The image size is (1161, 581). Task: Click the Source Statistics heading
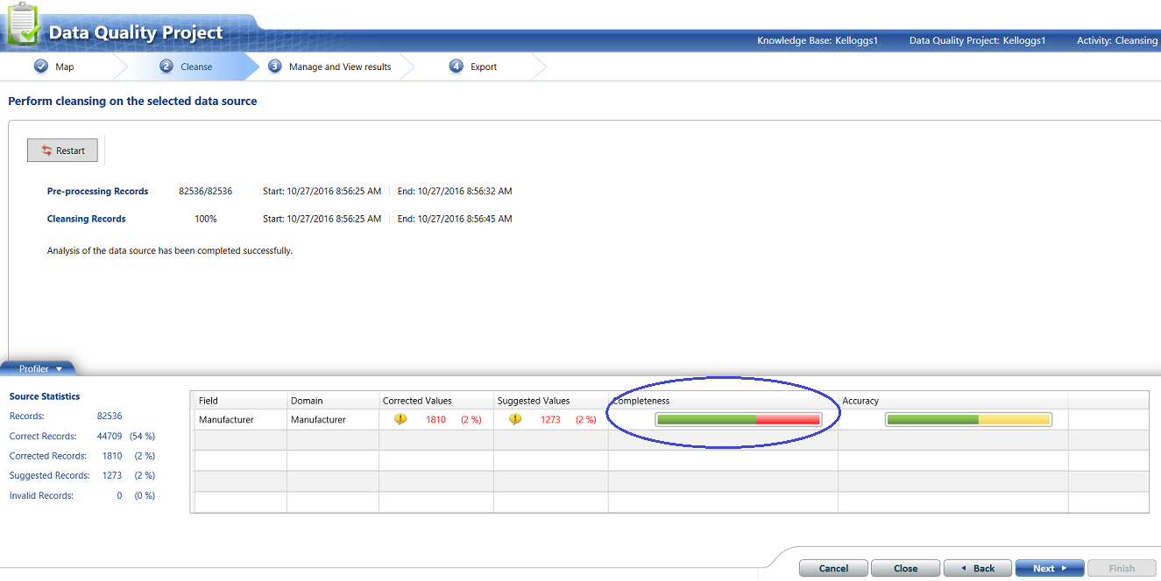click(45, 396)
